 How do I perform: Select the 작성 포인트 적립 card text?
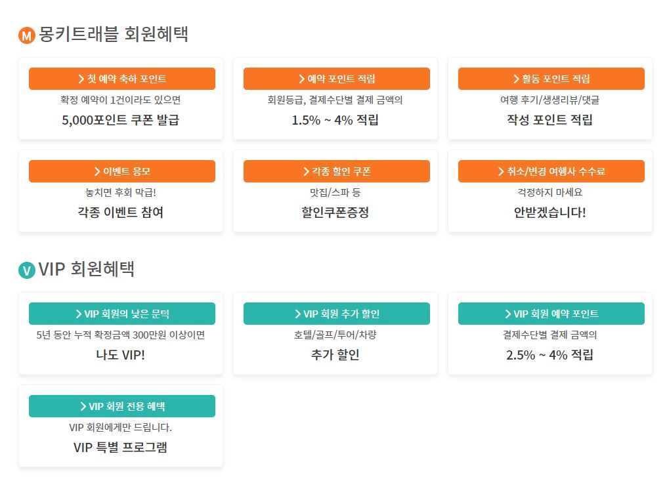click(x=549, y=120)
